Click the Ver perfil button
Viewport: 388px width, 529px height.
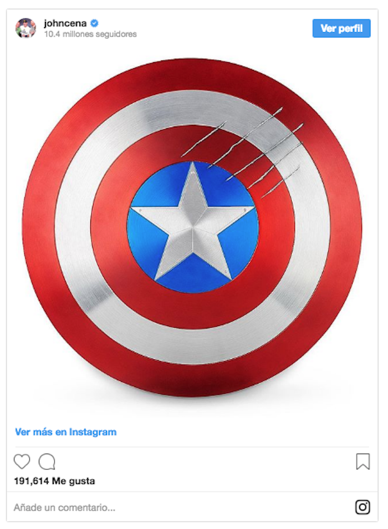tap(341, 28)
